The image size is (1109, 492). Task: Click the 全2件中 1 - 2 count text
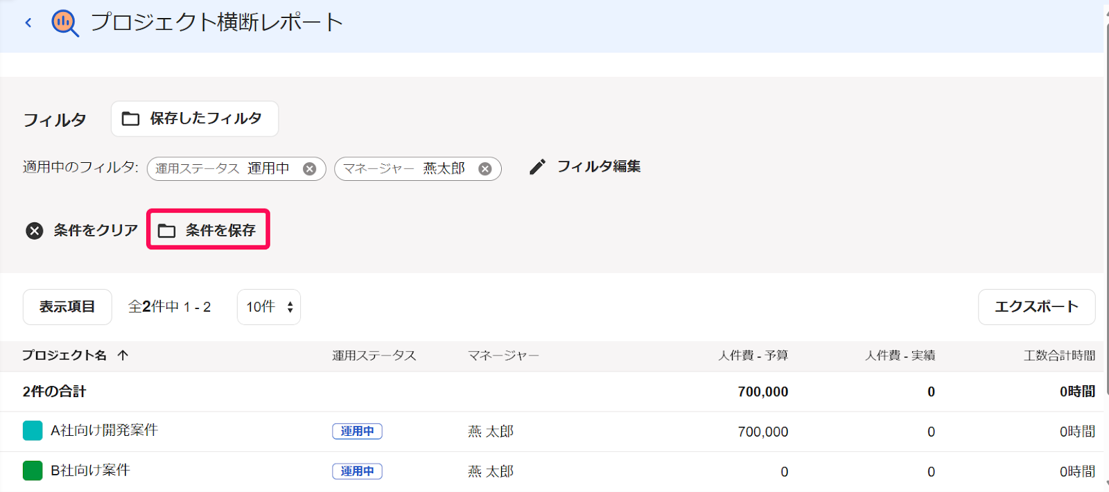[170, 307]
